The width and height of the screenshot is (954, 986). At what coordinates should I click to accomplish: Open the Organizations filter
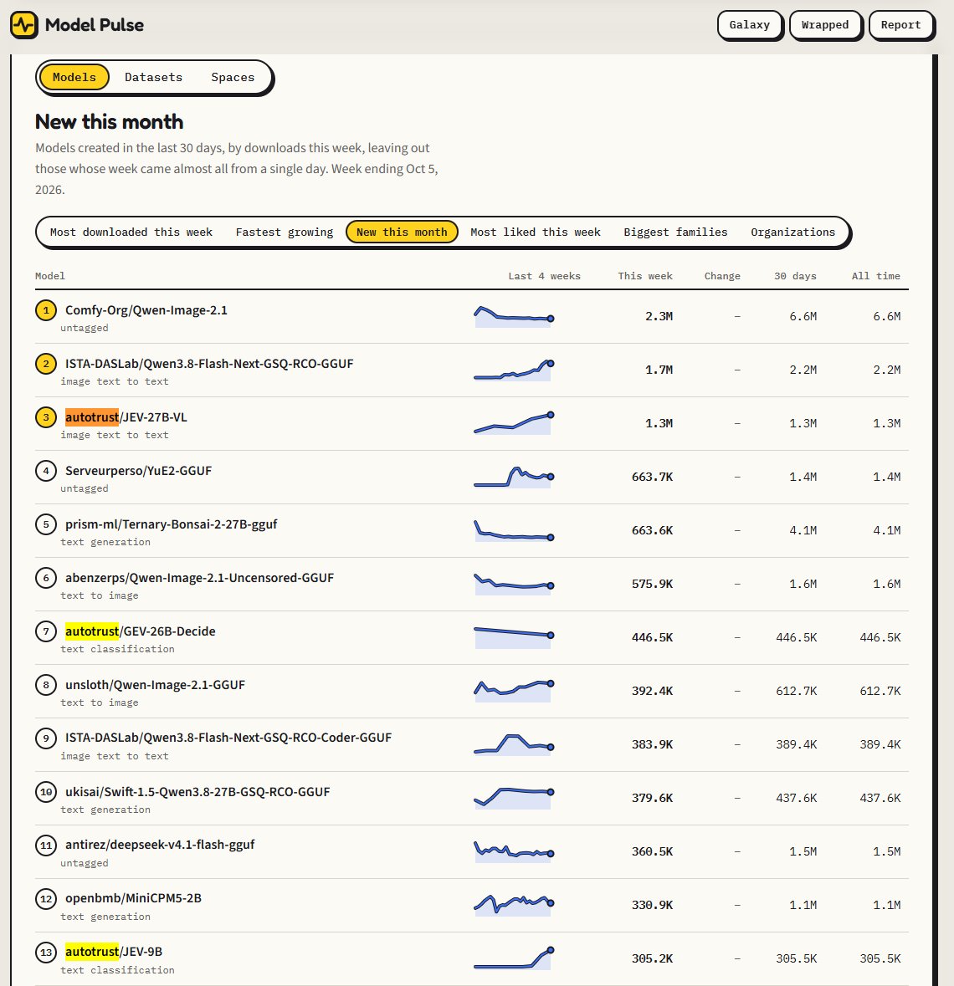(x=792, y=232)
